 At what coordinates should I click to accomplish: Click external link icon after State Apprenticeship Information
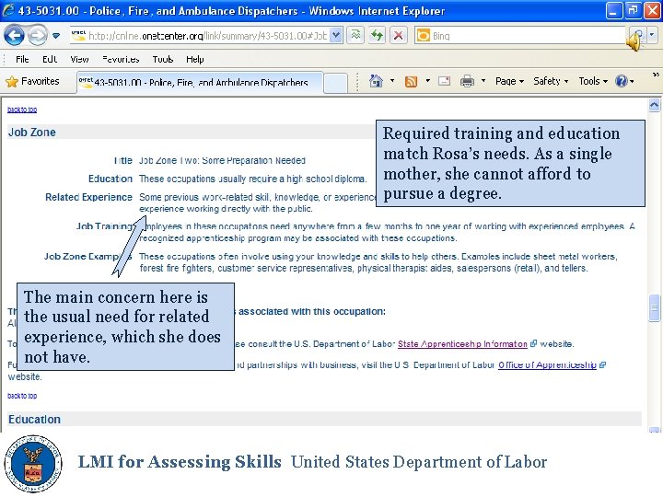click(x=533, y=343)
